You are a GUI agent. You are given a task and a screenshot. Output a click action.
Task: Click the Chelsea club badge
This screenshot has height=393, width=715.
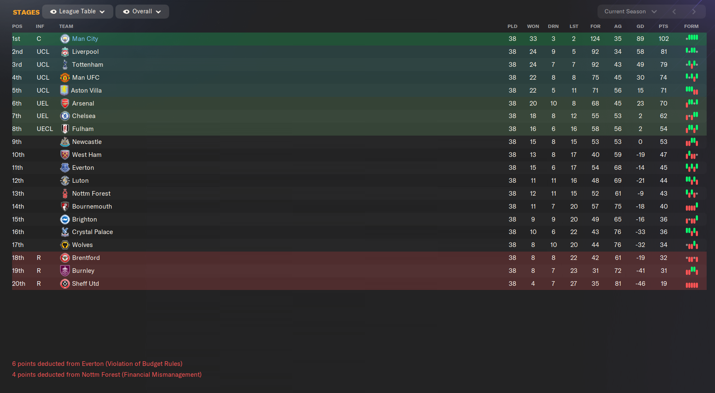[65, 116]
